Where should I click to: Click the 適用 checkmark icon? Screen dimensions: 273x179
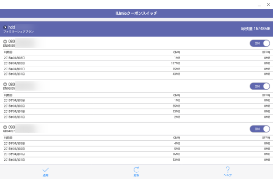tap(45, 169)
